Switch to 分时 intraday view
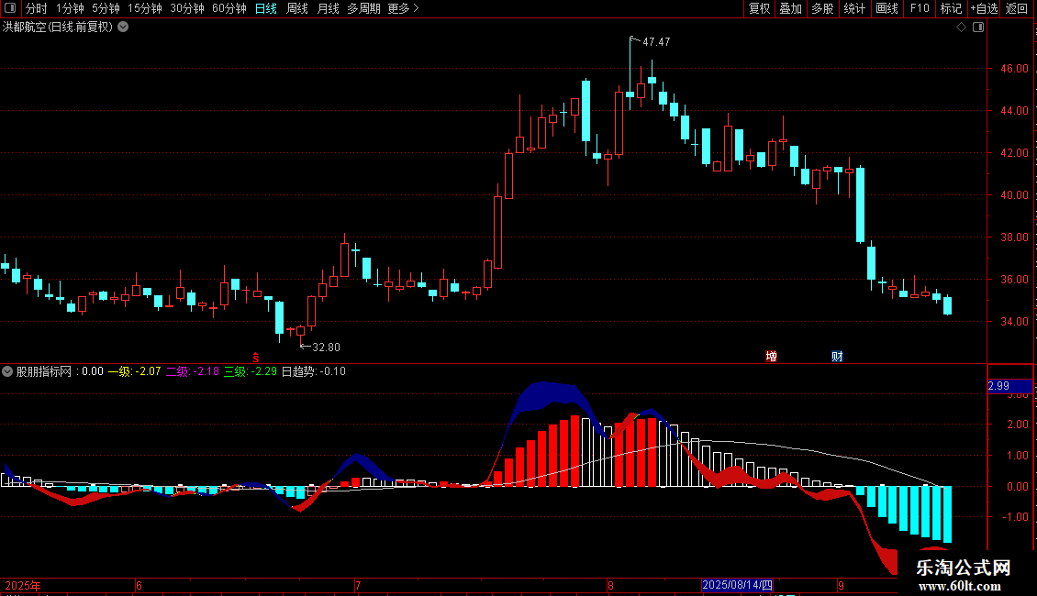 37,8
